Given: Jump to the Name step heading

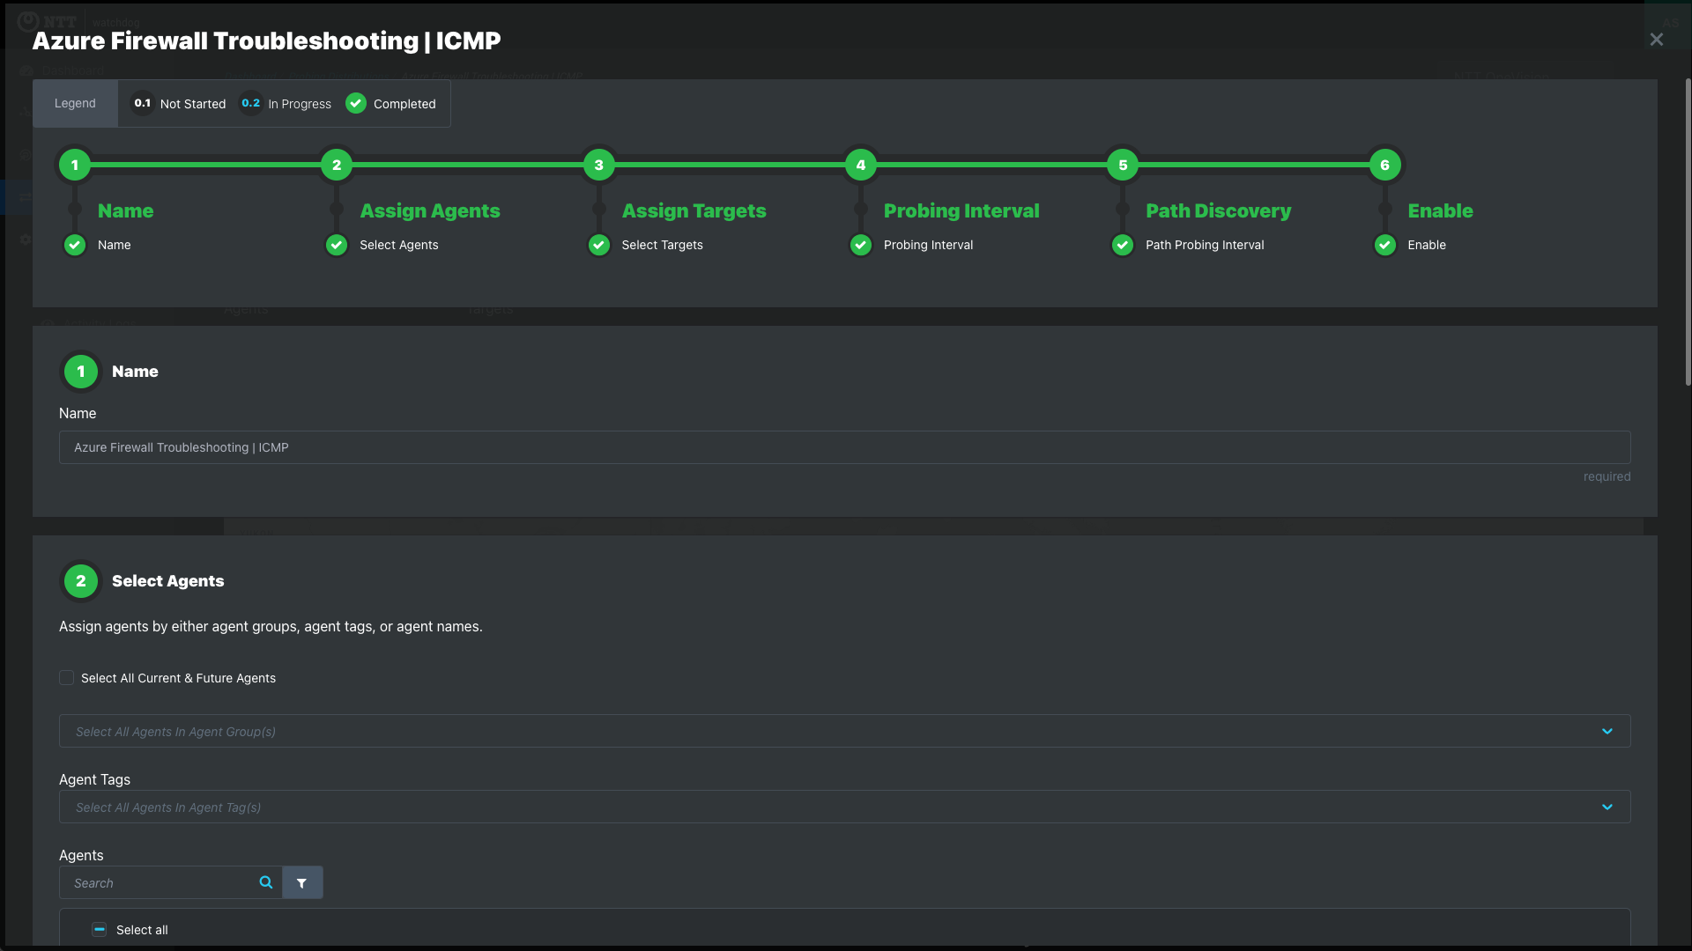Looking at the screenshot, I should pos(125,210).
